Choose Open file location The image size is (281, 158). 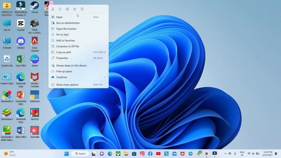coord(79,29)
